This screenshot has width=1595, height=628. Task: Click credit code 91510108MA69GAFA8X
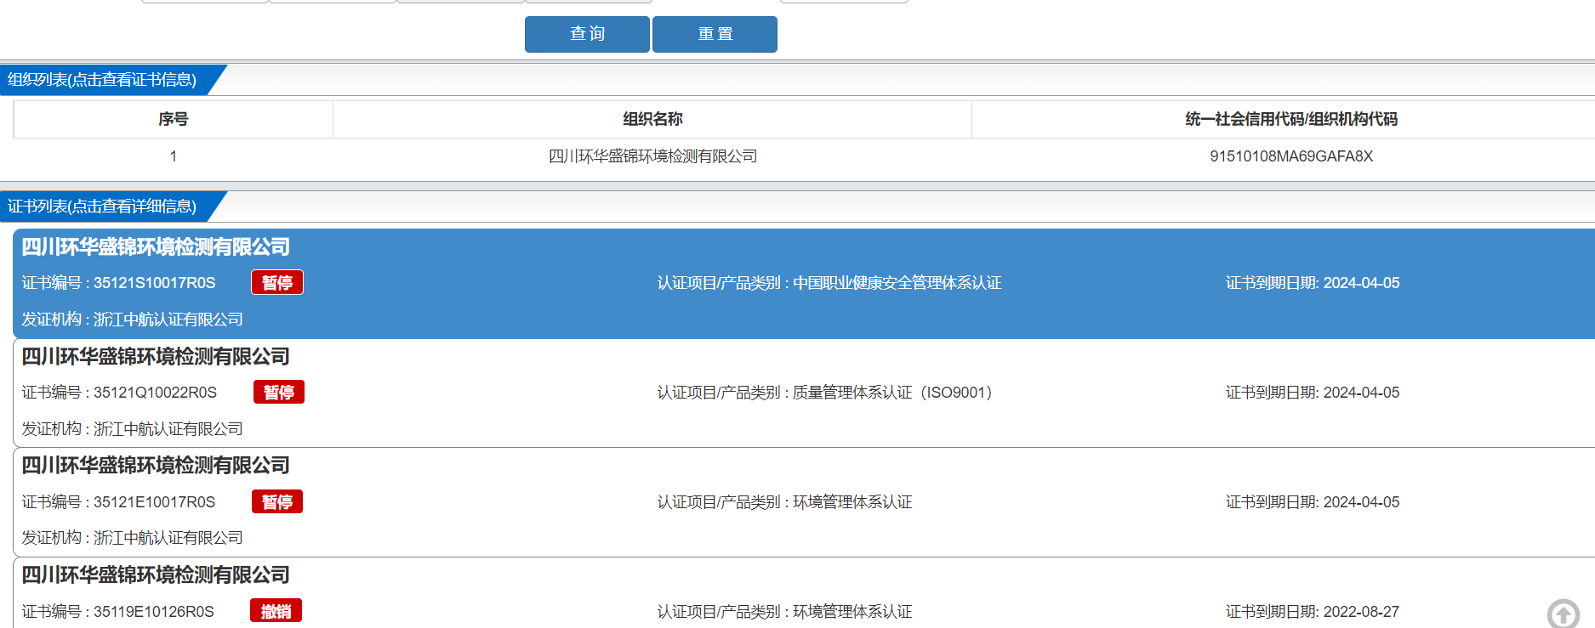pyautogui.click(x=1291, y=156)
